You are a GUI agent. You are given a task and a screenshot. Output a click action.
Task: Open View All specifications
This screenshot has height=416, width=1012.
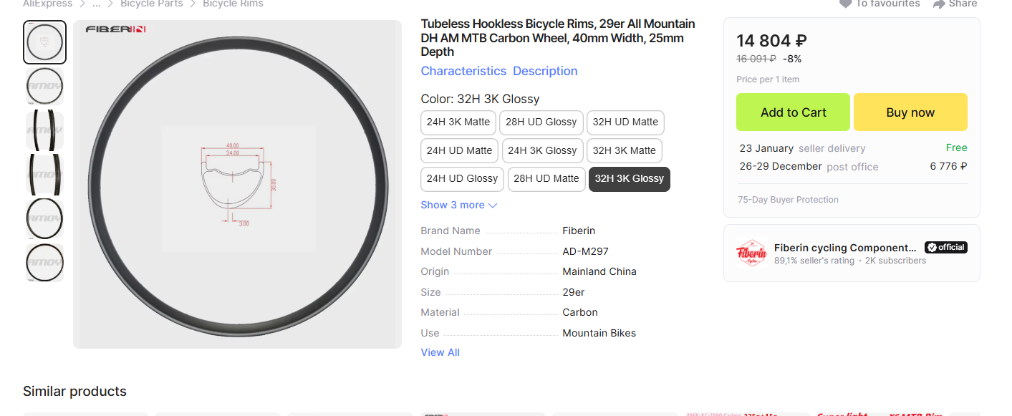(440, 352)
